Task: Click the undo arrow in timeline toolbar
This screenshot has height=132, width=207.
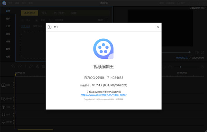Action: [x=13, y=66]
